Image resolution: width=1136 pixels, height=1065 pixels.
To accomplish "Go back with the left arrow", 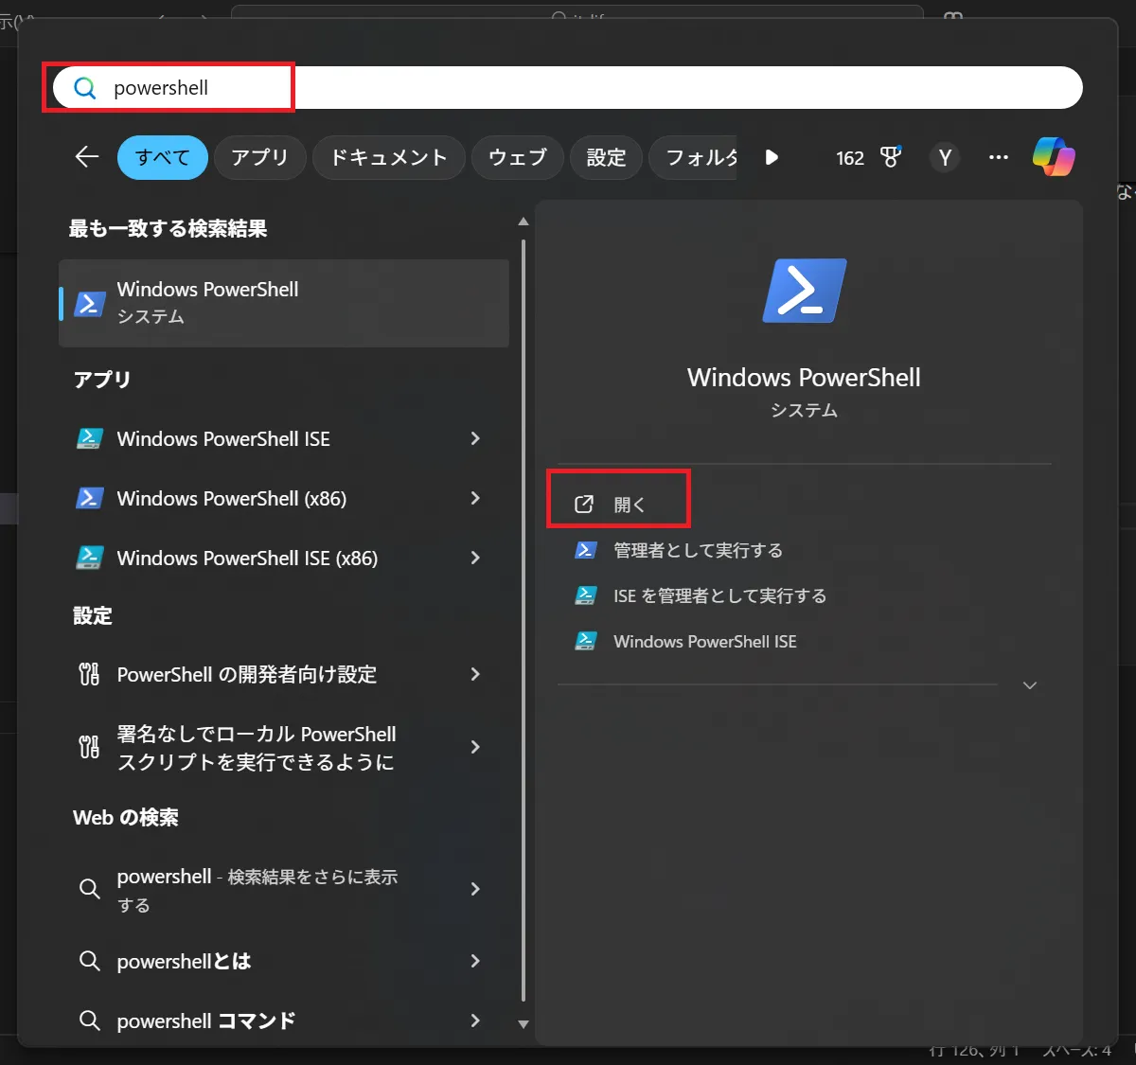I will pos(87,157).
